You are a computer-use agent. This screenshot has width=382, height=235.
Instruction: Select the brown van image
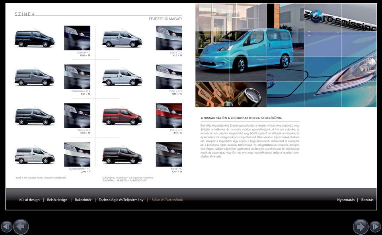point(122,155)
